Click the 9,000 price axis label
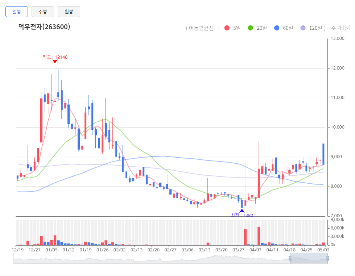The height and width of the screenshot is (276, 355). pyautogui.click(x=336, y=157)
